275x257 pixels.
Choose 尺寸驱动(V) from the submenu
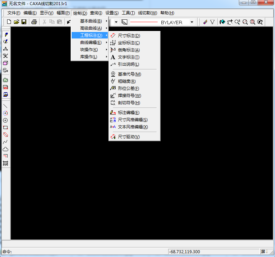click(134, 137)
